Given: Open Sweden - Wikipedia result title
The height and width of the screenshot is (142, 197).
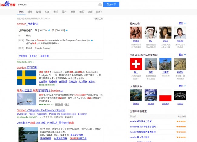Looking at the screenshot, I should [41, 110].
